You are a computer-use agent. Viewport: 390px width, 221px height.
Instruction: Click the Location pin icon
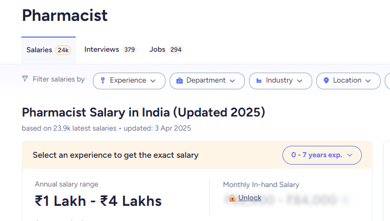point(326,80)
